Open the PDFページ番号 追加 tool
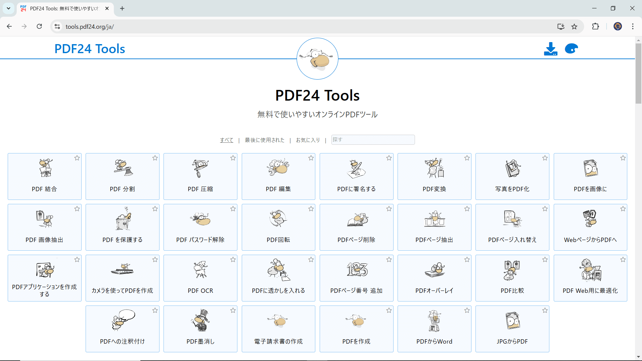Screen dimensions: 642x361 tap(356, 278)
